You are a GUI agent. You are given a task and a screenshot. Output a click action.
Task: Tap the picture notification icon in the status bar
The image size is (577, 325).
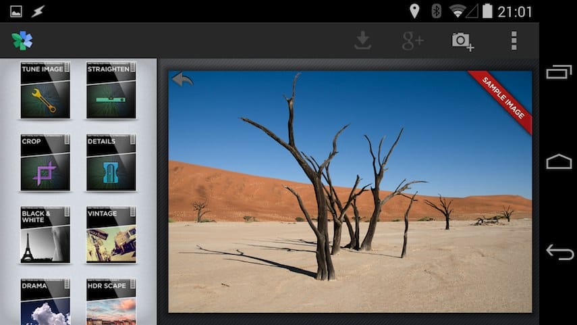[16, 11]
